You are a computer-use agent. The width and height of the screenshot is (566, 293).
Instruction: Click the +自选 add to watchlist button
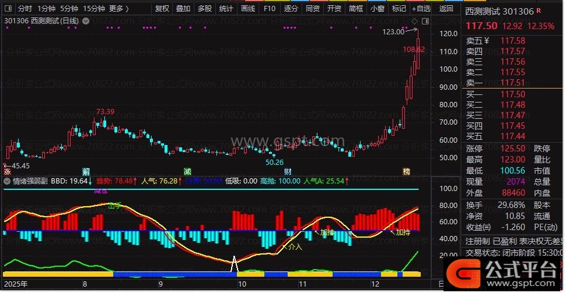point(421,9)
